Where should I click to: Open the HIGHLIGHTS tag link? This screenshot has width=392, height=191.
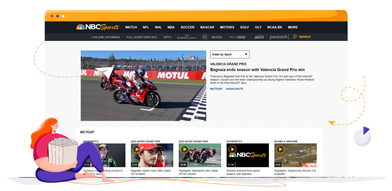pos(235,89)
